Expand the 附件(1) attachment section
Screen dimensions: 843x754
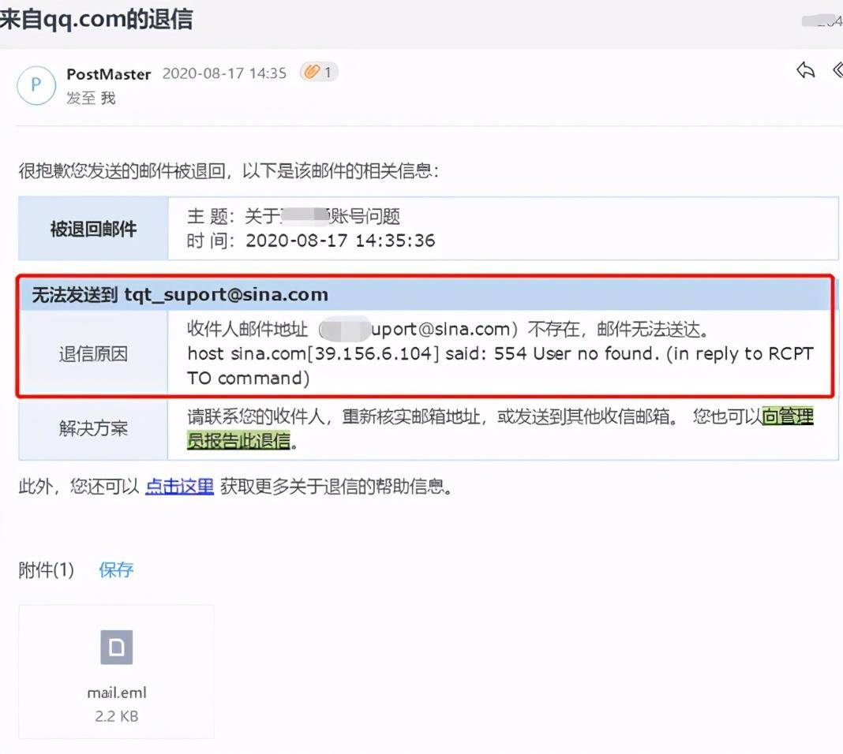[x=46, y=569]
